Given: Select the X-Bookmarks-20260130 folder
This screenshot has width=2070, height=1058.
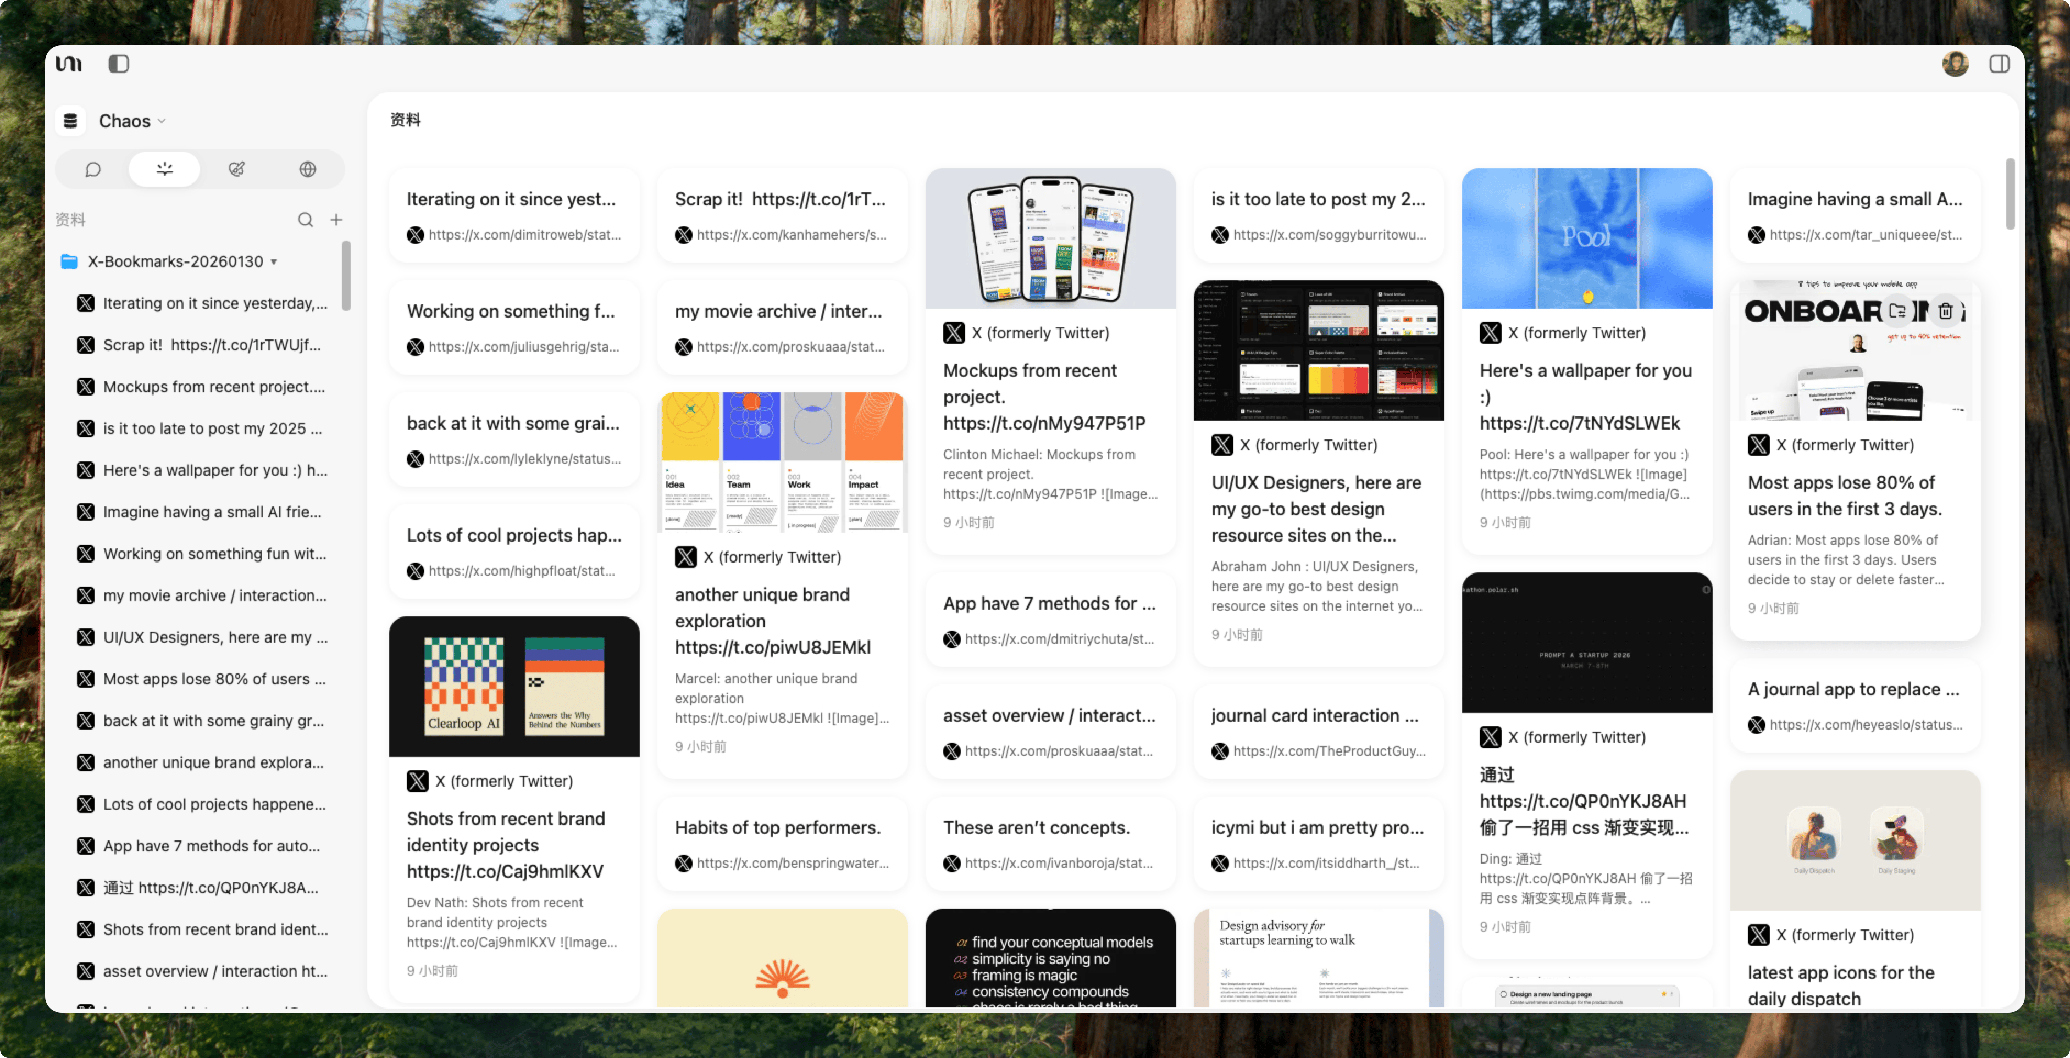Looking at the screenshot, I should coord(175,262).
